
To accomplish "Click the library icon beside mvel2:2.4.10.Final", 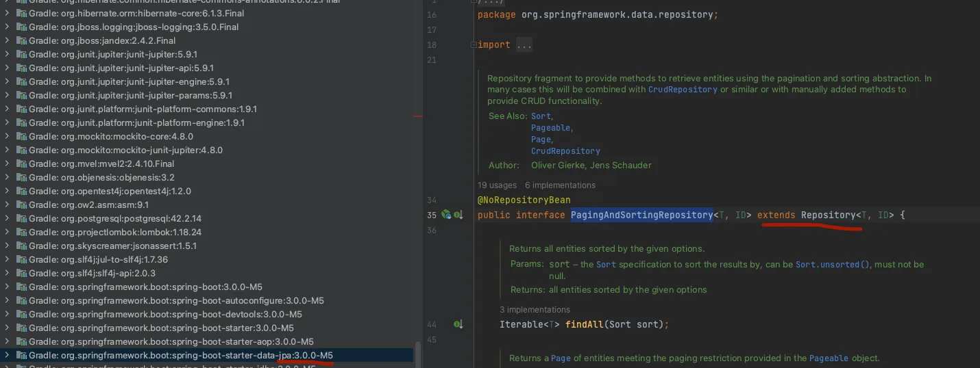I will tap(21, 163).
